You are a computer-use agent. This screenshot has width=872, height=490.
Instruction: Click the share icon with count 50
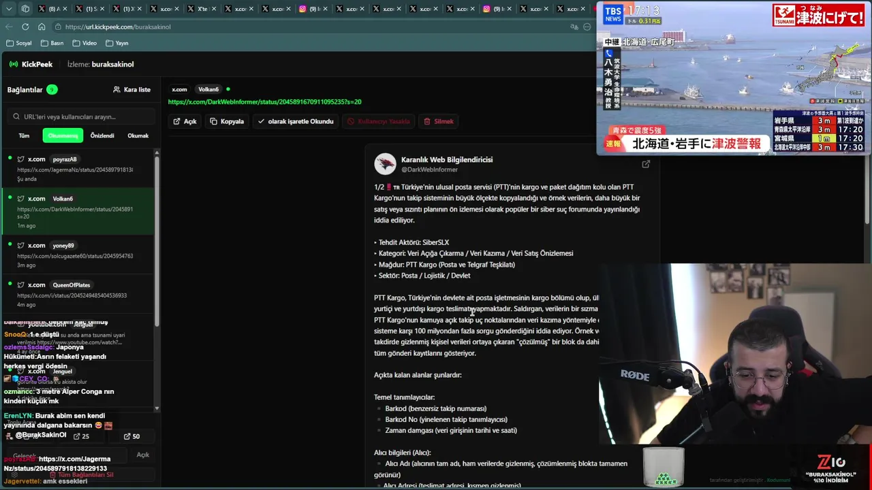(131, 436)
